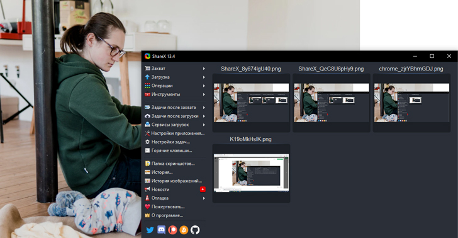Select the chrome_zjrYBhmGDJ.png thumbnail
This screenshot has height=238, width=458.
coord(411,103)
